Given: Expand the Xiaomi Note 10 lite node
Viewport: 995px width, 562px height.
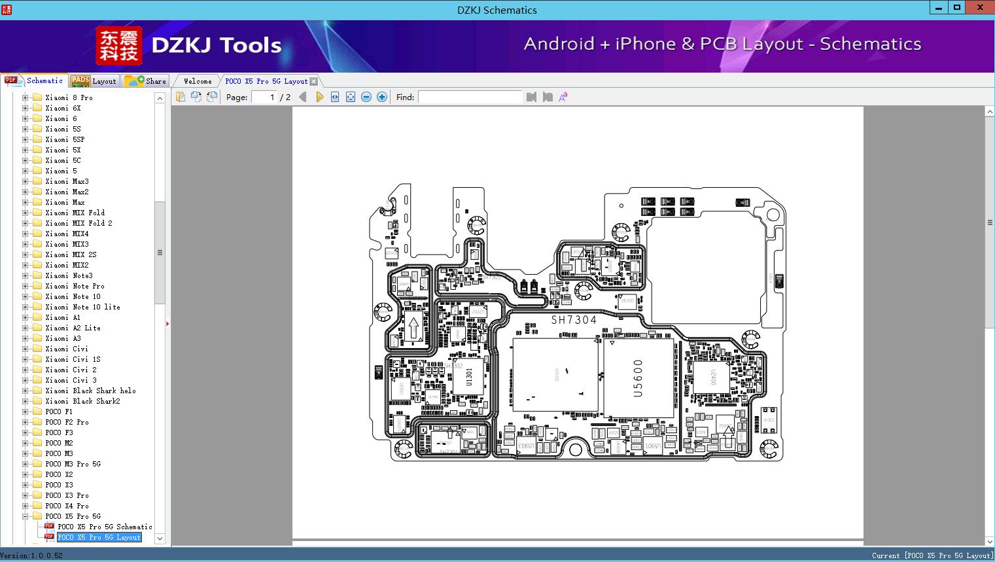Looking at the screenshot, I should point(26,307).
